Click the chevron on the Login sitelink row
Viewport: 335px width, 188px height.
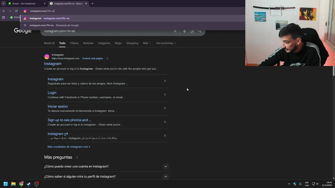coord(165,95)
